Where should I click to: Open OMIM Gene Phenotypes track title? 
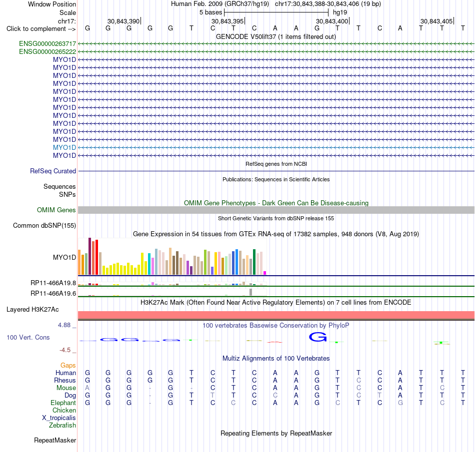tap(276, 203)
